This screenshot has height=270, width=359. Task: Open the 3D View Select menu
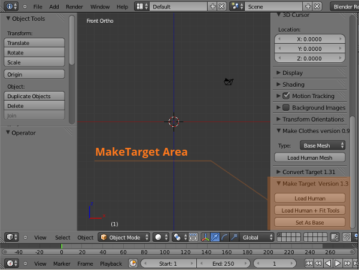pos(62,238)
